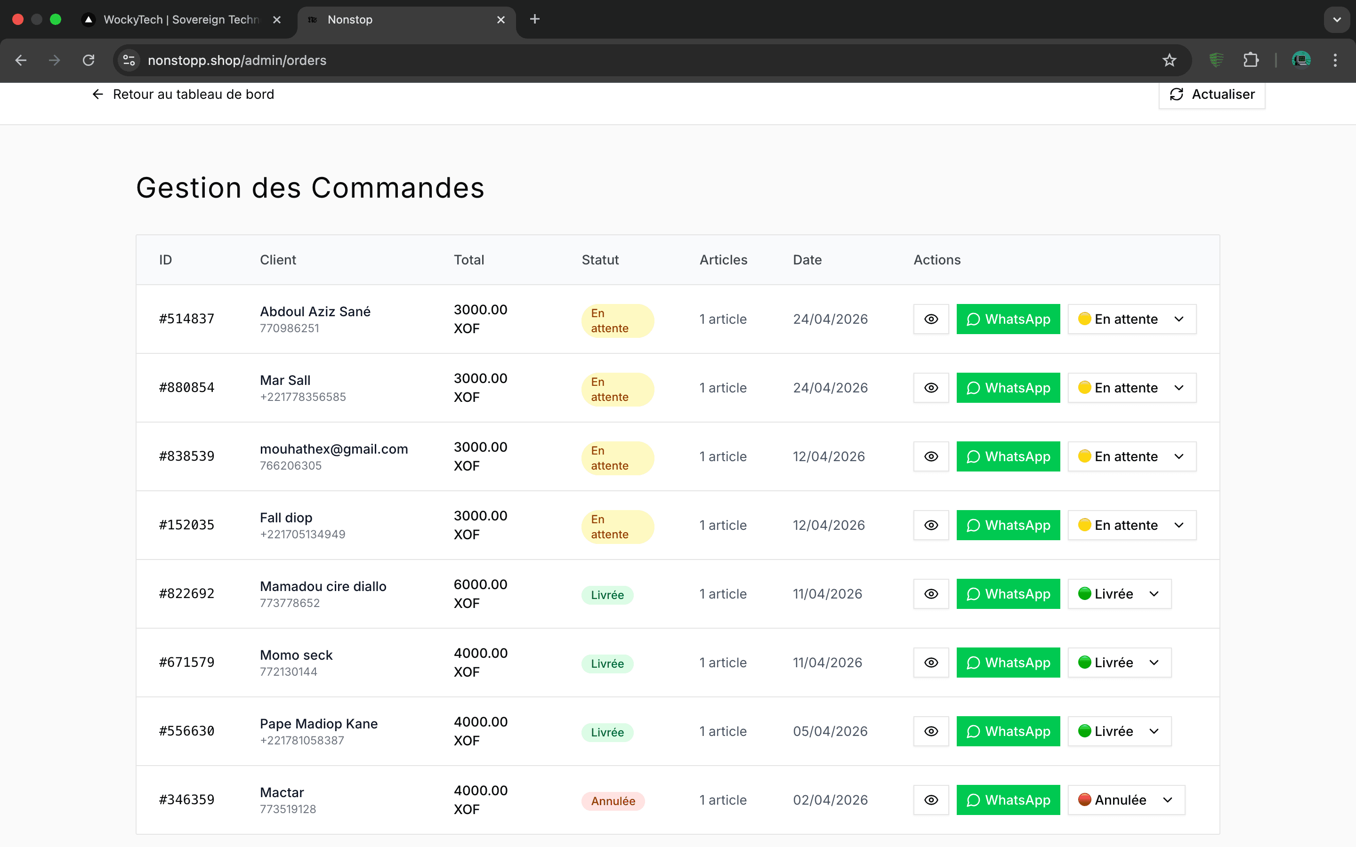Expand the tab search chevron
Image resolution: width=1356 pixels, height=847 pixels.
1337,20
